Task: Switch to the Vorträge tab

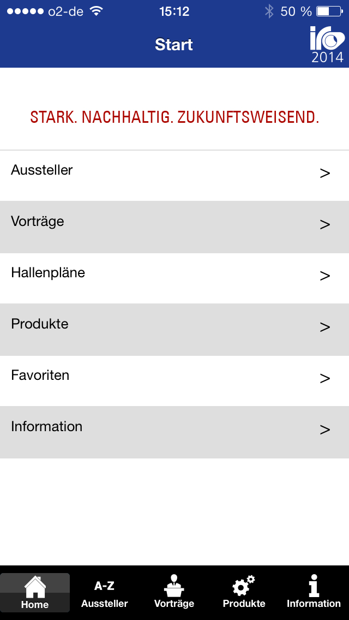Action: [x=173, y=592]
